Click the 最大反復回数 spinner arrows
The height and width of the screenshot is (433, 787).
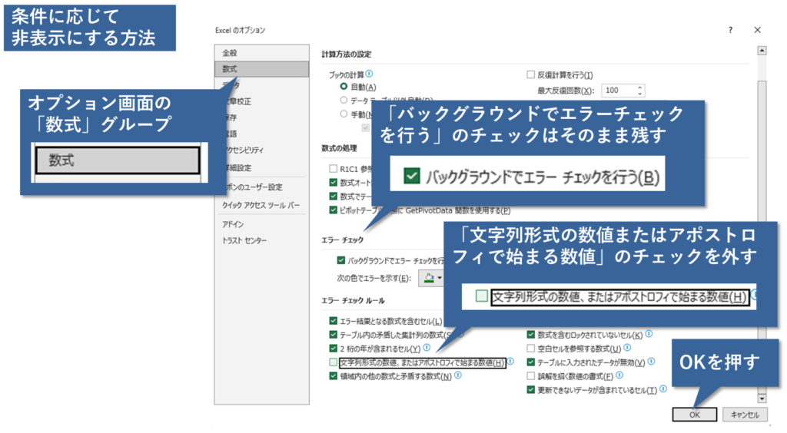coord(640,91)
